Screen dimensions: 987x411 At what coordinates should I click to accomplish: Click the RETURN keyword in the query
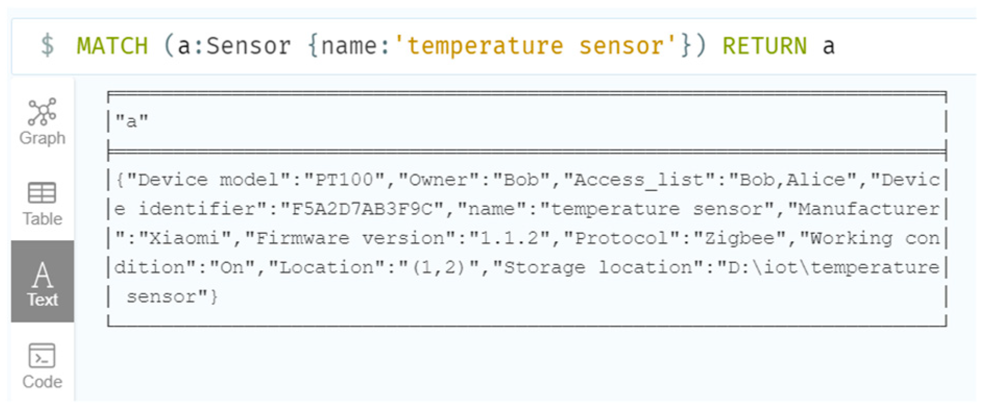pyautogui.click(x=764, y=46)
